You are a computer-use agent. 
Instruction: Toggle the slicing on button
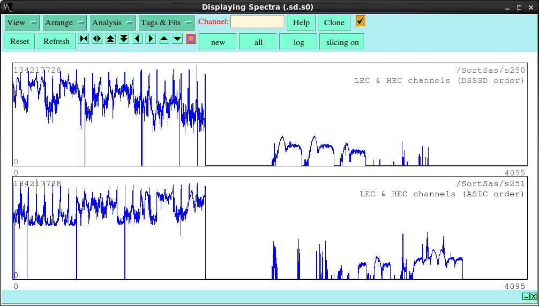click(342, 42)
